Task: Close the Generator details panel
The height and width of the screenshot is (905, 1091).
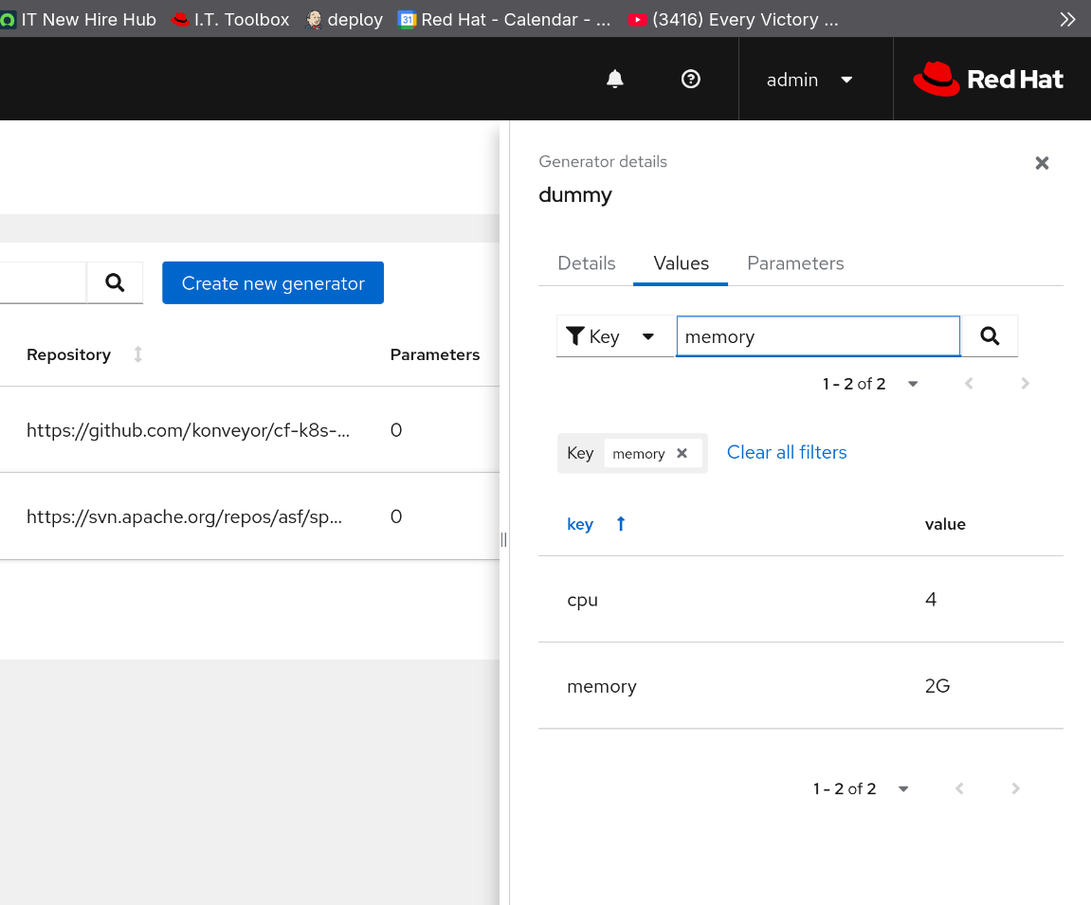Action: (1042, 163)
